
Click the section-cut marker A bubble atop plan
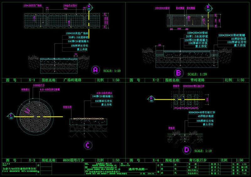coord(89,7)
